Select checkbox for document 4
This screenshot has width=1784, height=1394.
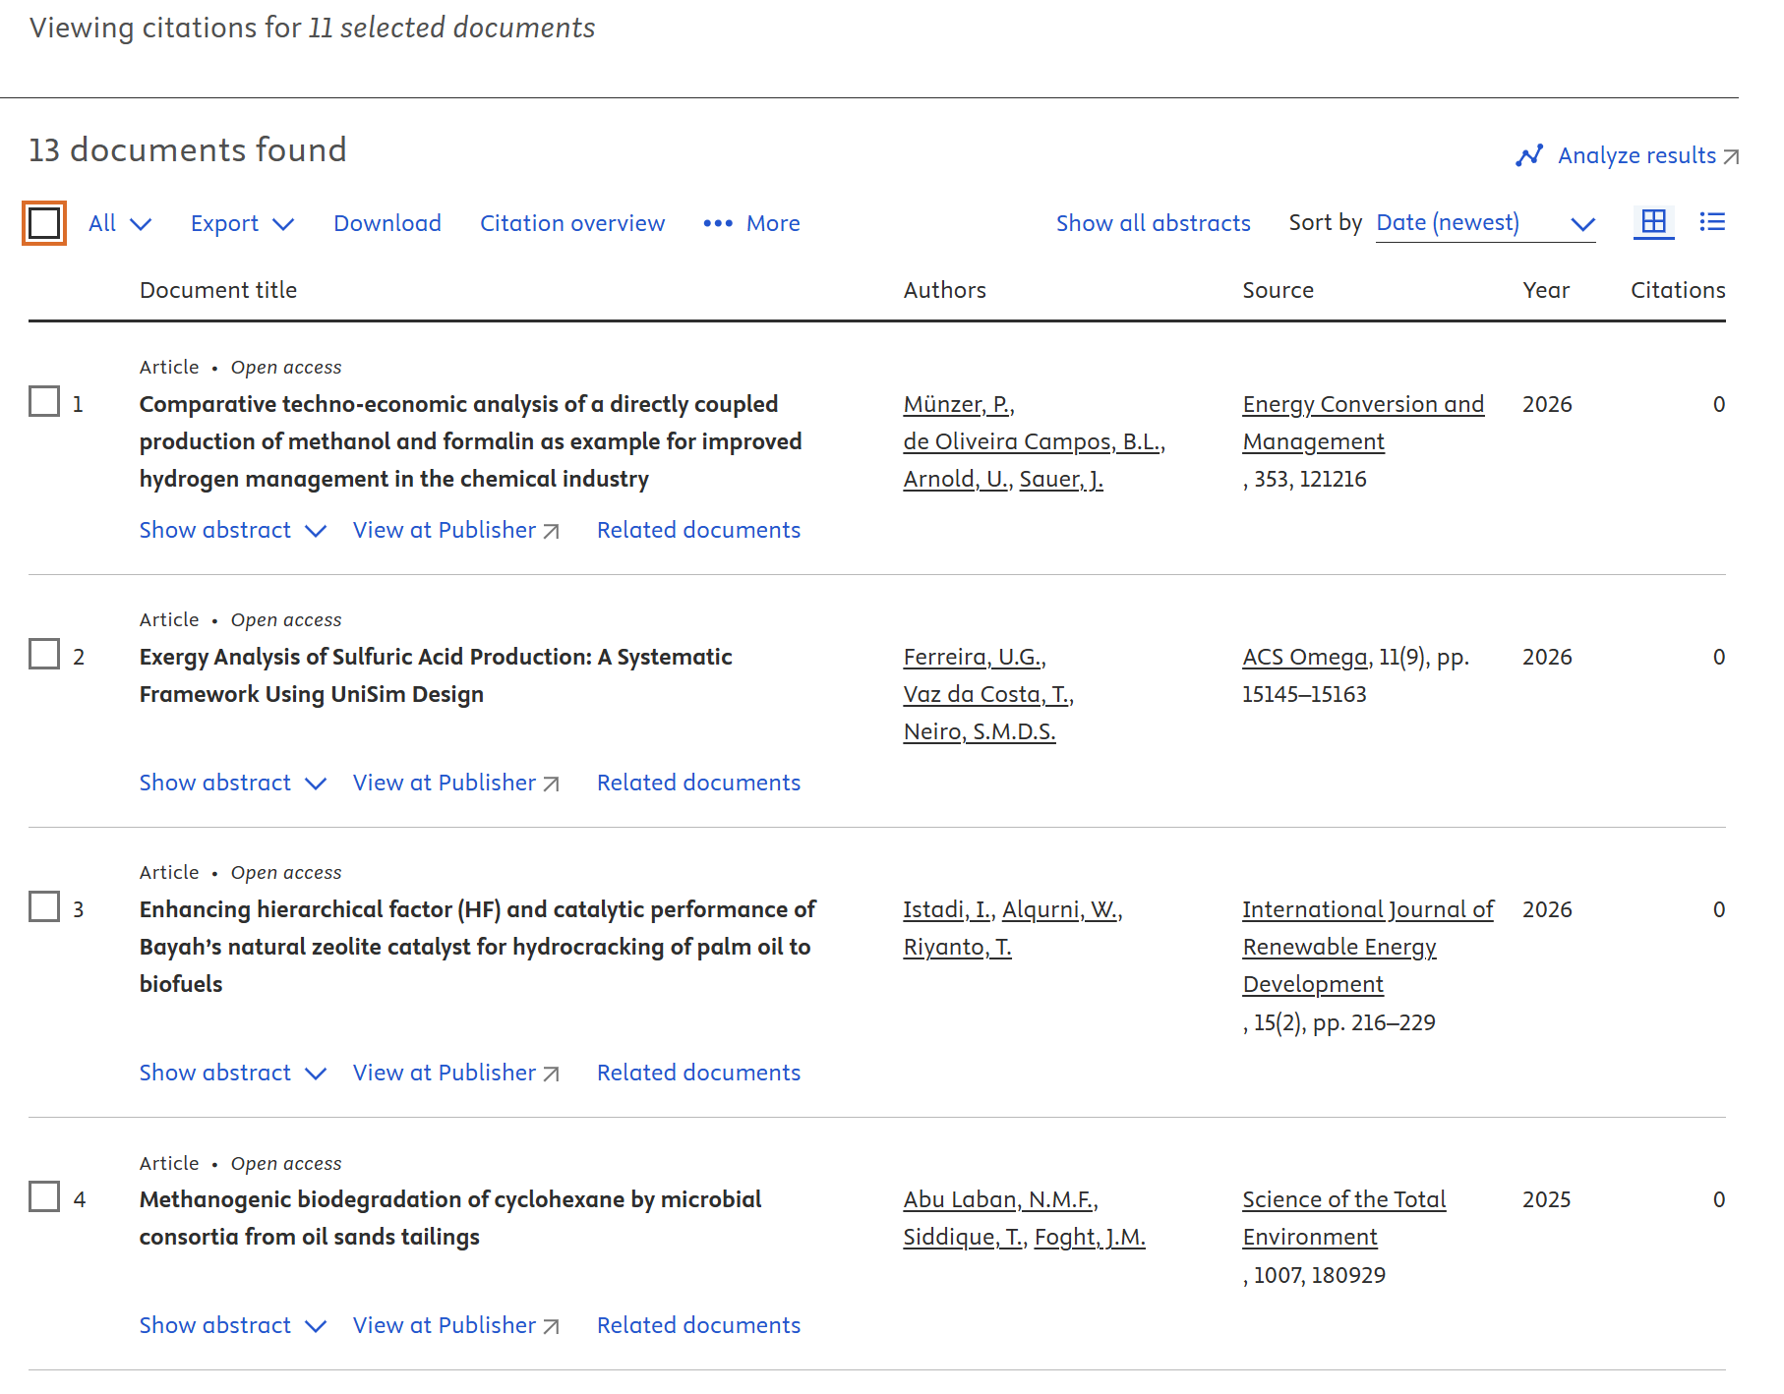coord(44,1196)
